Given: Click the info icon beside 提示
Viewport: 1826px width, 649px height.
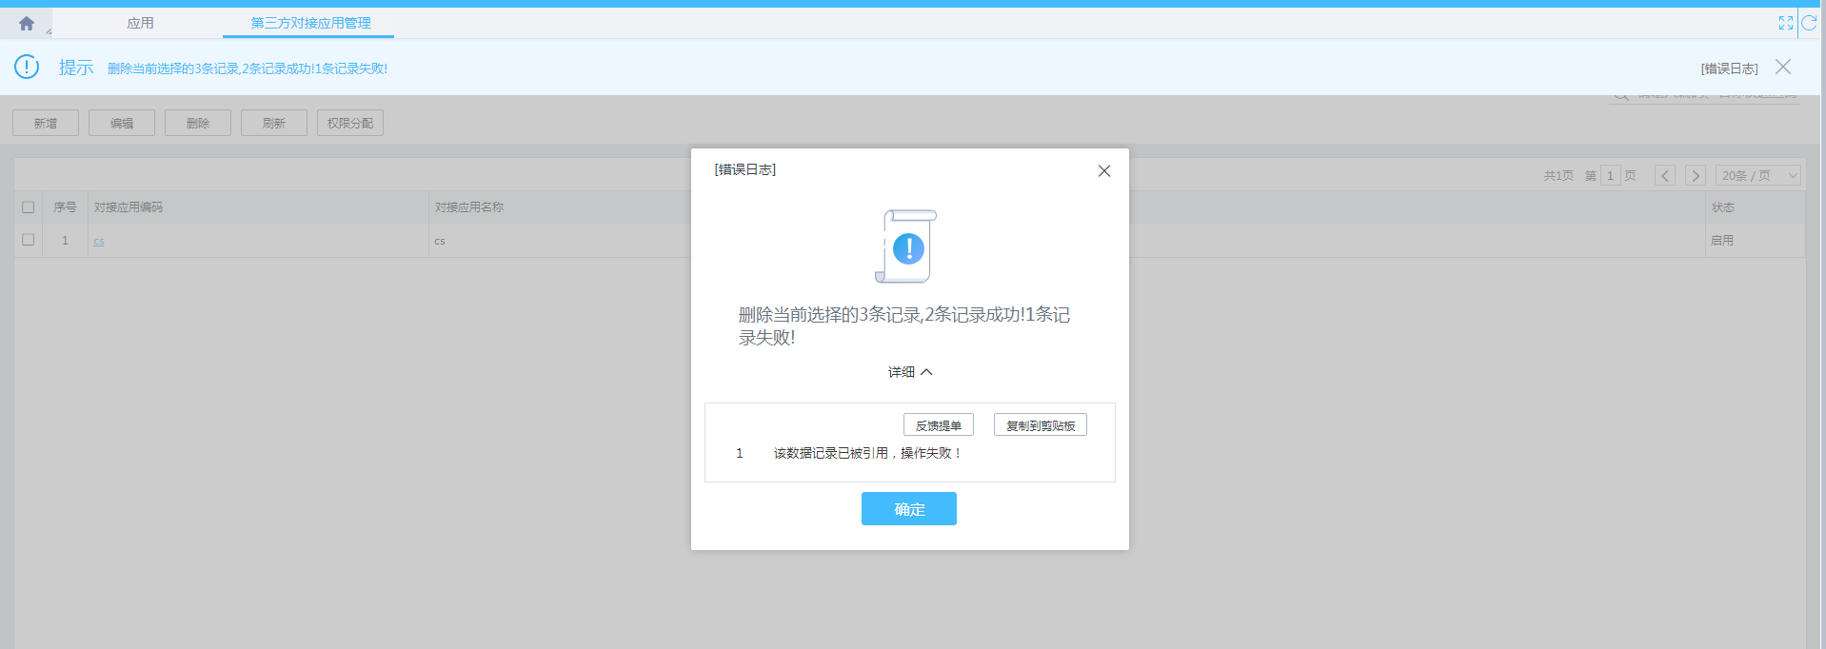Looking at the screenshot, I should coord(27,67).
